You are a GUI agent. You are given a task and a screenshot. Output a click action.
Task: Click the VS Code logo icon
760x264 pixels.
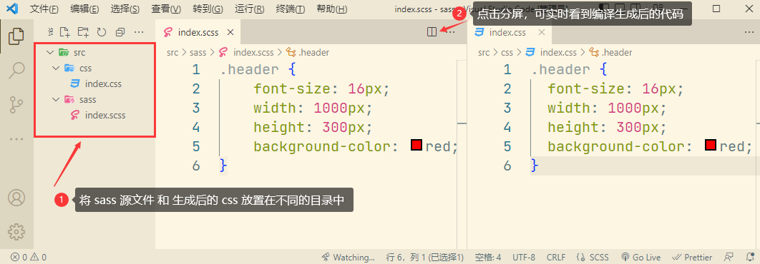click(13, 9)
